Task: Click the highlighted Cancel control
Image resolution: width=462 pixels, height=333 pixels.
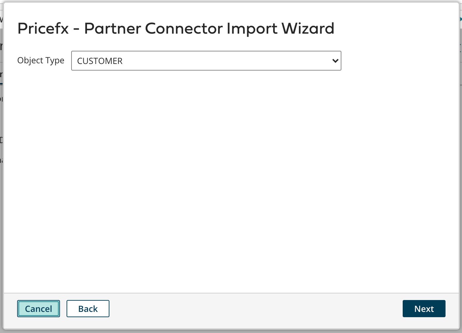Action: click(38, 309)
